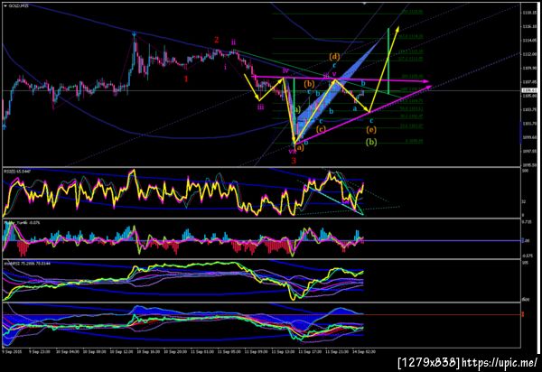
Task: Click the 9 Sep 23:00 time axis label
Action: (40, 351)
